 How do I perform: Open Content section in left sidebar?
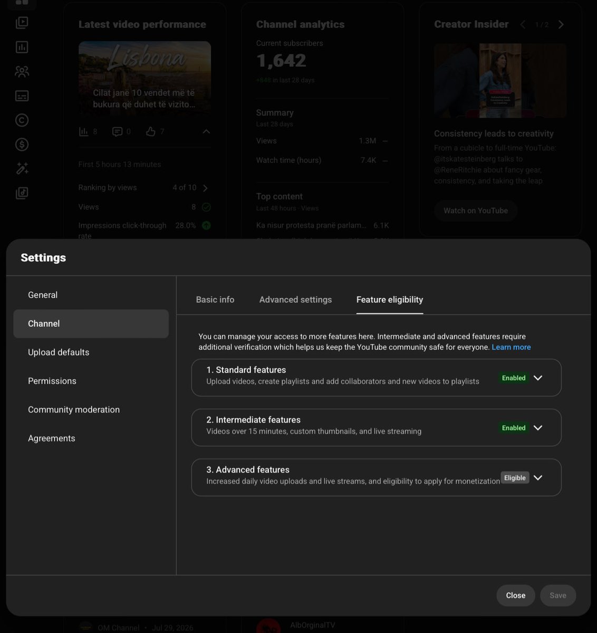[x=22, y=23]
